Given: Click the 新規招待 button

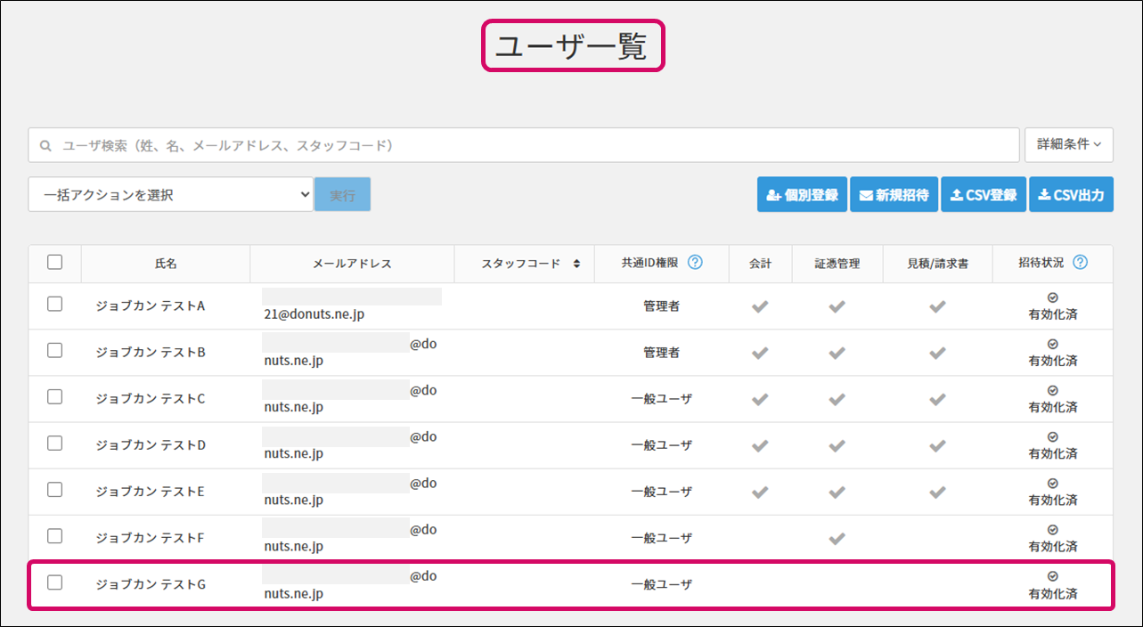Looking at the screenshot, I should click(x=894, y=195).
